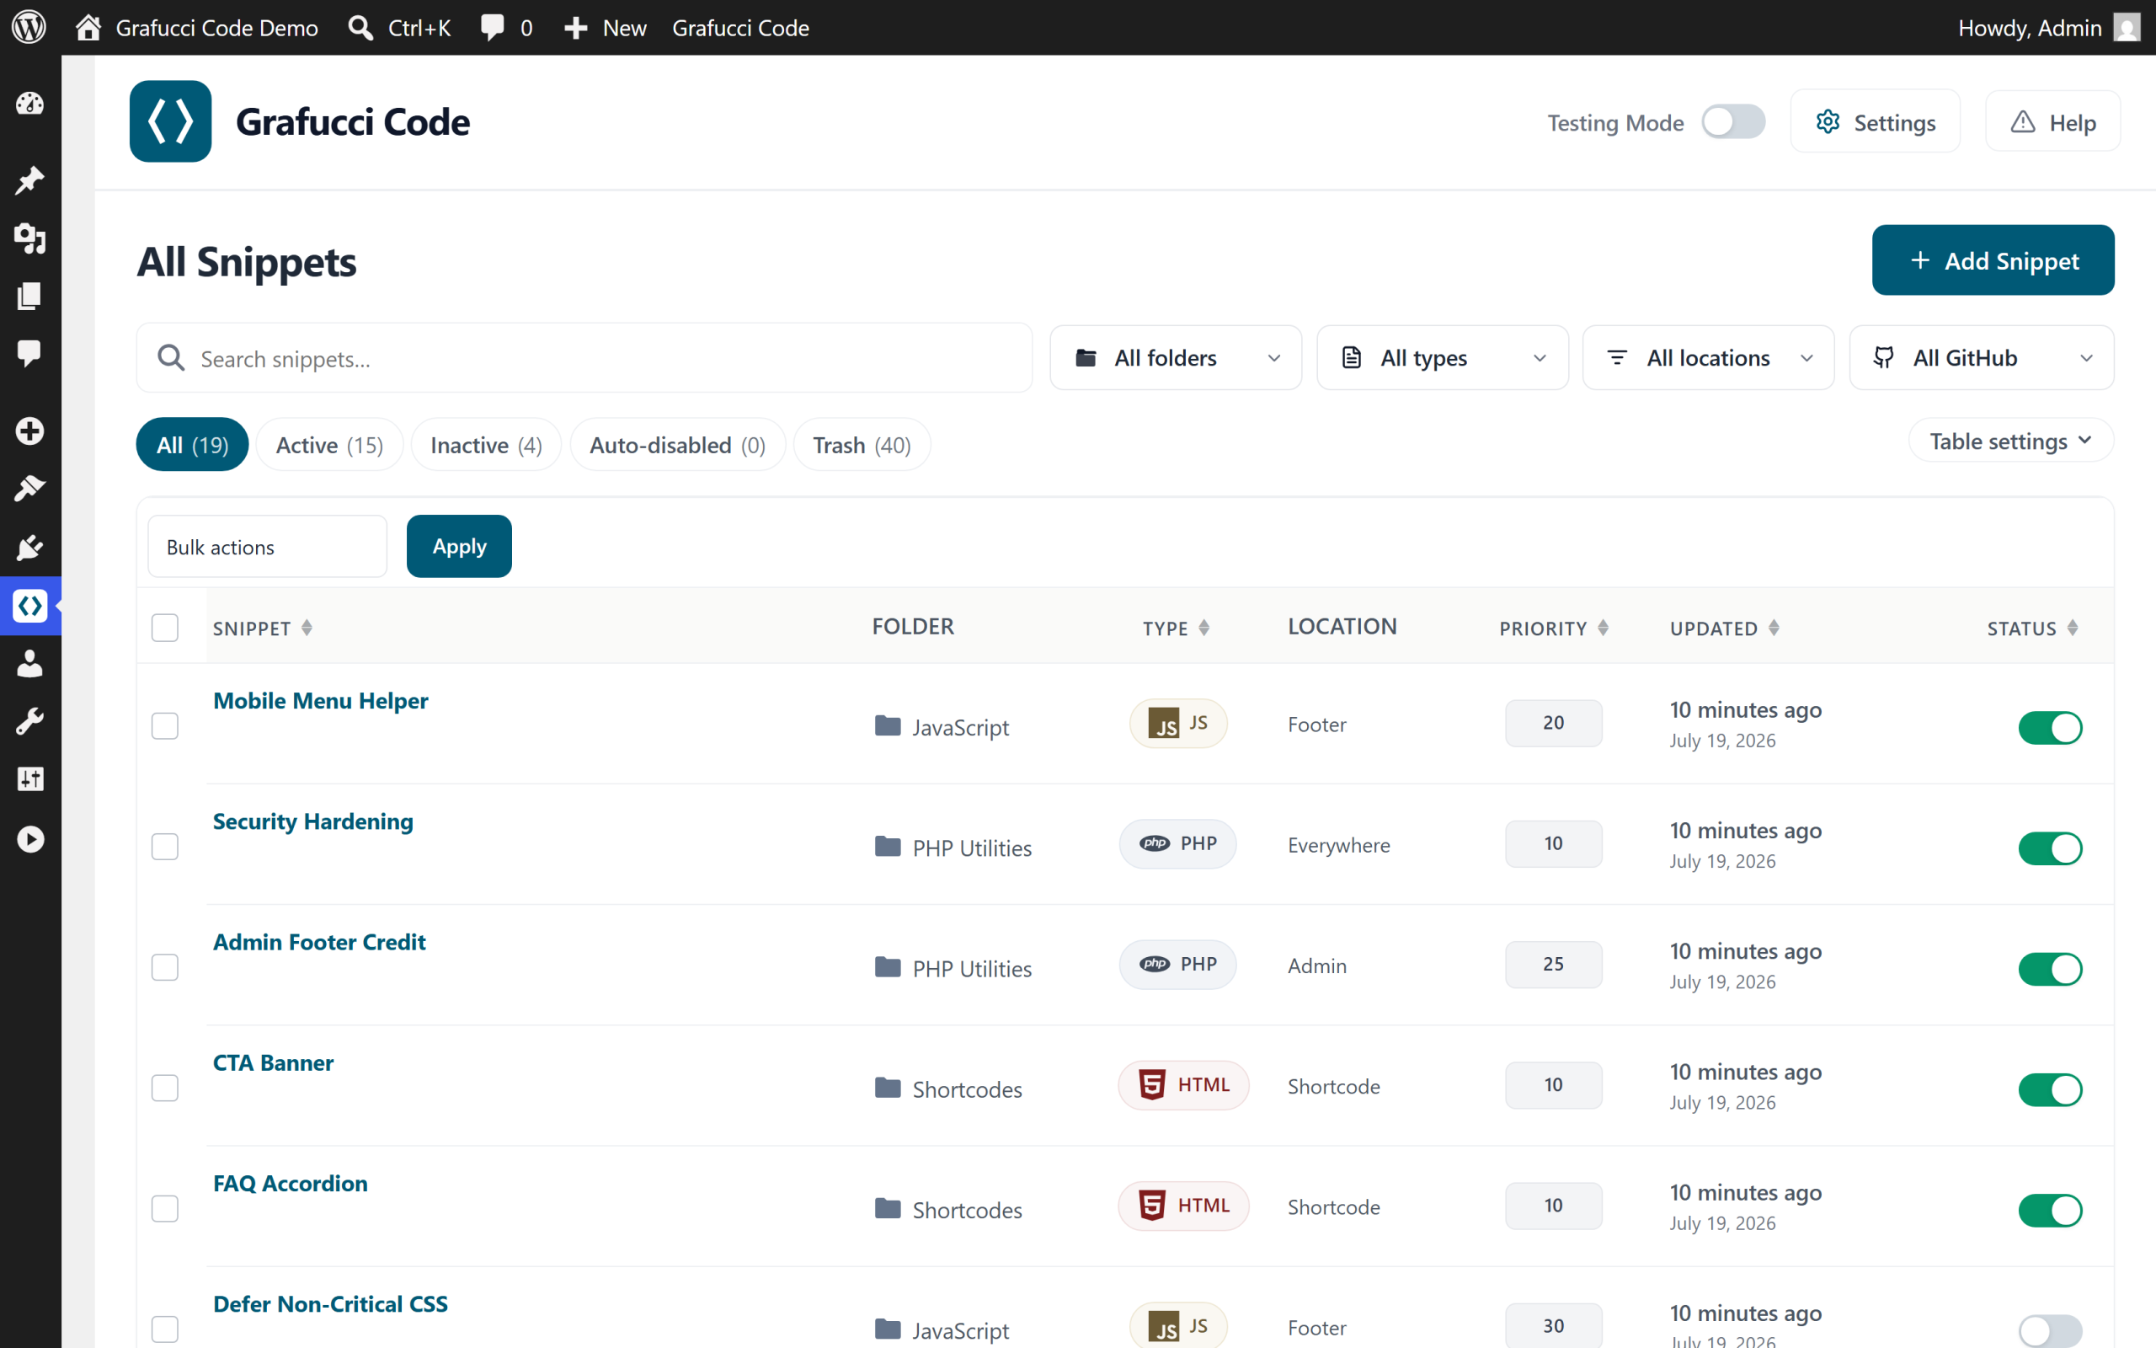Open the All GitHub dropdown
Viewport: 2156px width, 1348px height.
pyautogui.click(x=1982, y=357)
